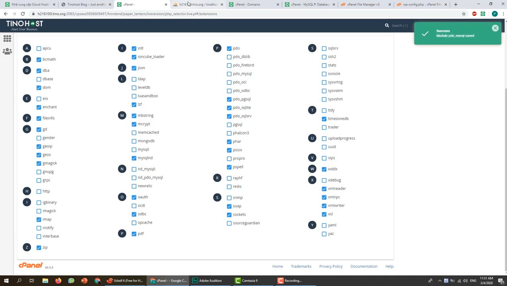Open the Trademarks footer link
Viewport: 507px width, 286px height.
[301, 267]
